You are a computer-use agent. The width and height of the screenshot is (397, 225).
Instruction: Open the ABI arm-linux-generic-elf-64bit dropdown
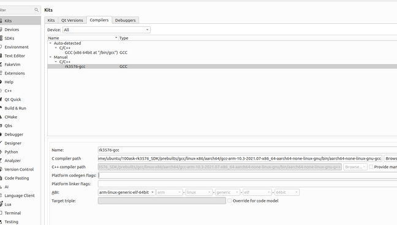(x=126, y=193)
